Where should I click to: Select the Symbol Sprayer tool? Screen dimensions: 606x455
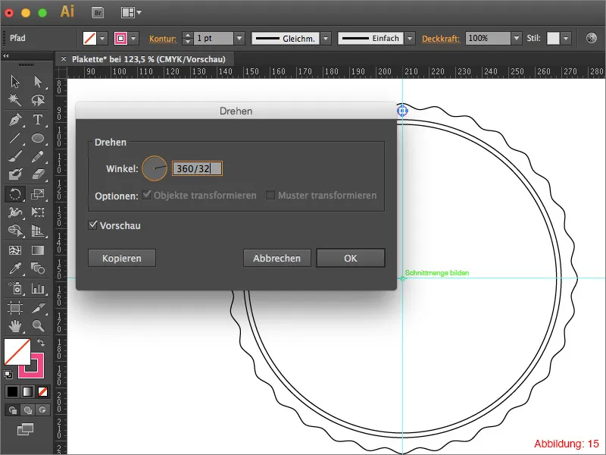point(15,288)
